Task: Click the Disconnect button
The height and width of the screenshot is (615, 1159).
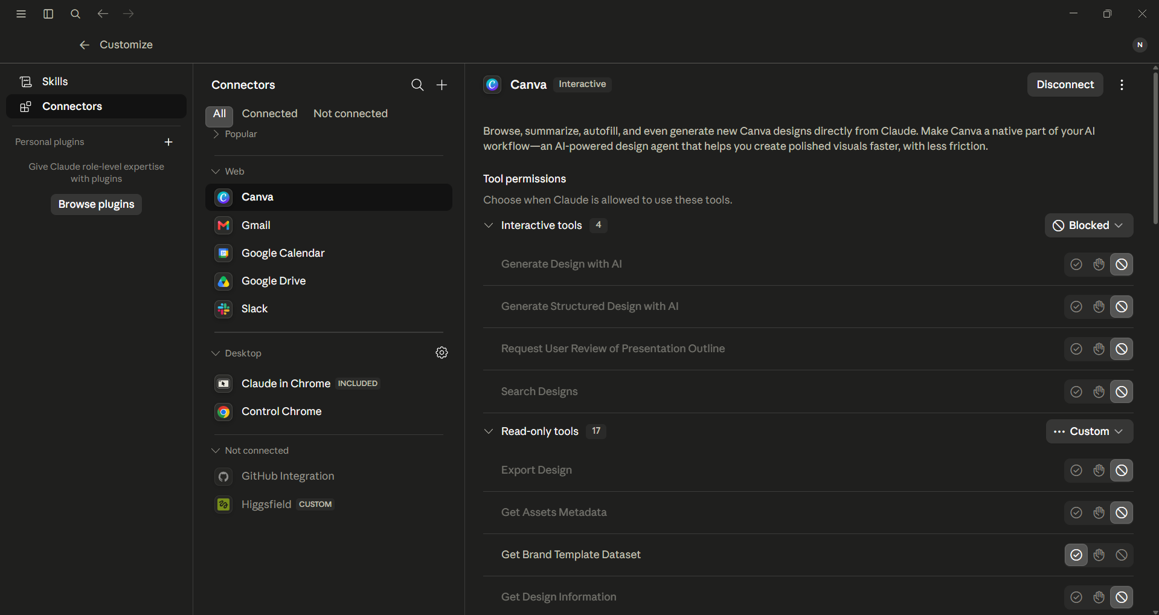Action: pyautogui.click(x=1065, y=85)
